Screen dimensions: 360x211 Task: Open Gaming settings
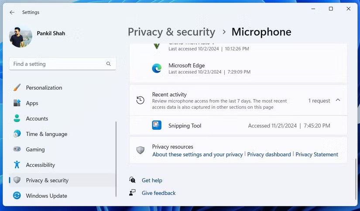(x=35, y=149)
